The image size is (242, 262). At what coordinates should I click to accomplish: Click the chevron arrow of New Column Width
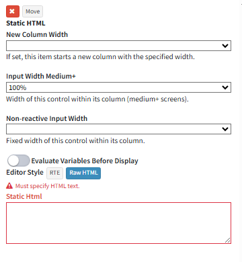(x=225, y=46)
